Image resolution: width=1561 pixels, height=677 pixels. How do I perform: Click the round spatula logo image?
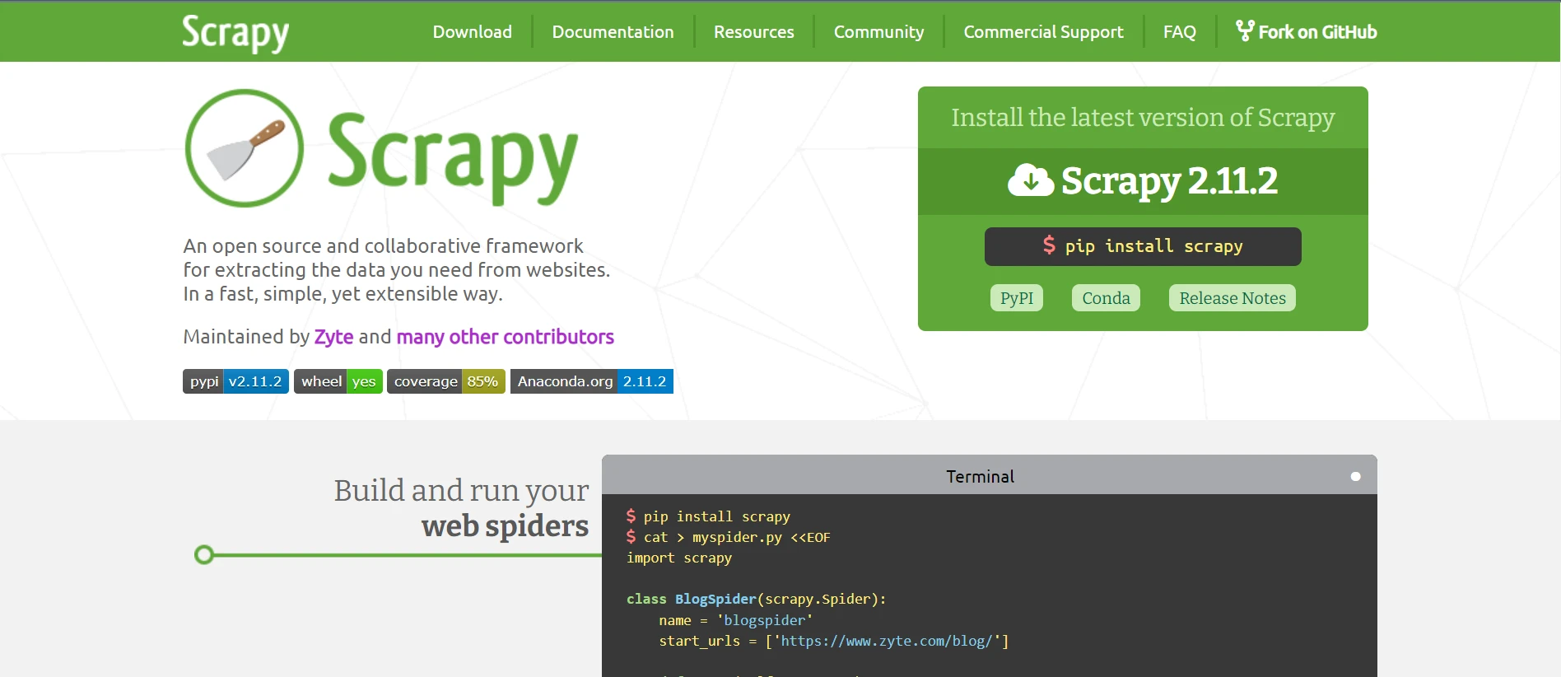point(245,148)
